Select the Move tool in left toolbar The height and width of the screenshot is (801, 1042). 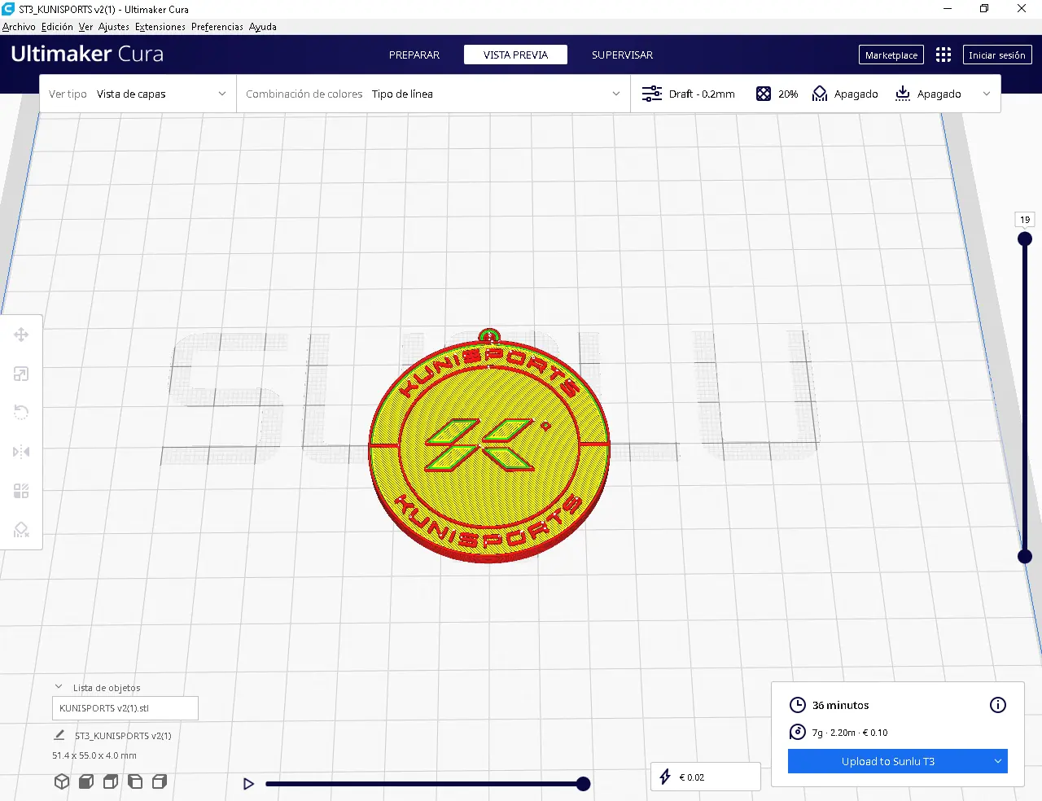coord(21,335)
